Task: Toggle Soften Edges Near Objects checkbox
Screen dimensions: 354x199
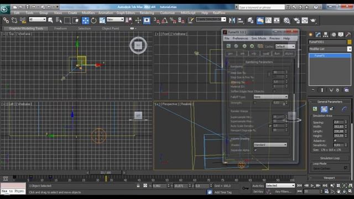Action: click(x=274, y=91)
